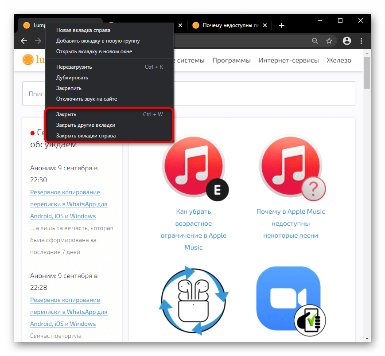Toggle 'Отключить звук на сайте' menu option
The image size is (385, 356).
tap(86, 99)
